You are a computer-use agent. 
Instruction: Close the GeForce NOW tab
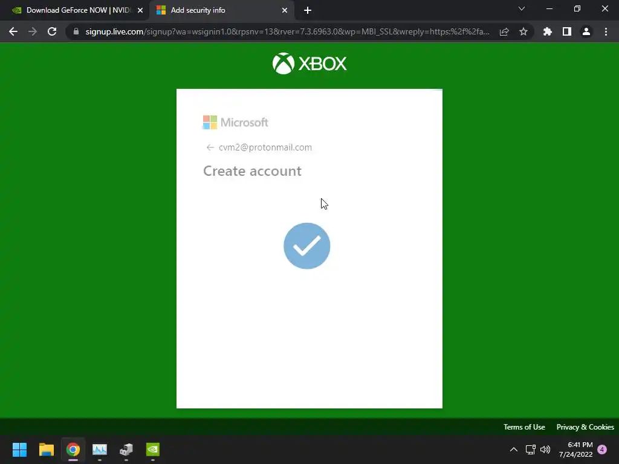tap(140, 10)
